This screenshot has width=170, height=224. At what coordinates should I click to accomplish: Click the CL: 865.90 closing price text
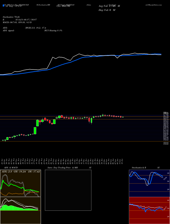(63, 6)
